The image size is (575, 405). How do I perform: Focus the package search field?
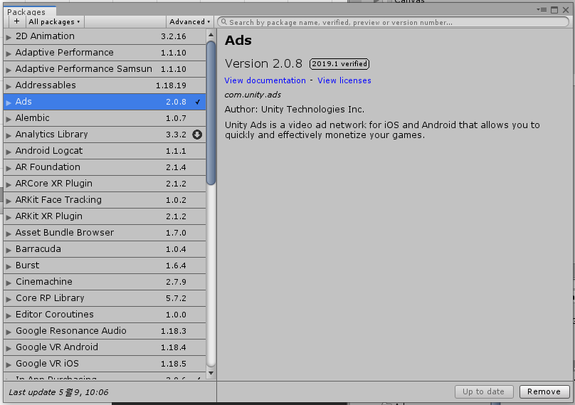coord(393,22)
